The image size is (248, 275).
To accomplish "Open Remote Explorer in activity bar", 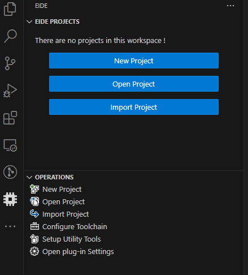I will pos(10,145).
